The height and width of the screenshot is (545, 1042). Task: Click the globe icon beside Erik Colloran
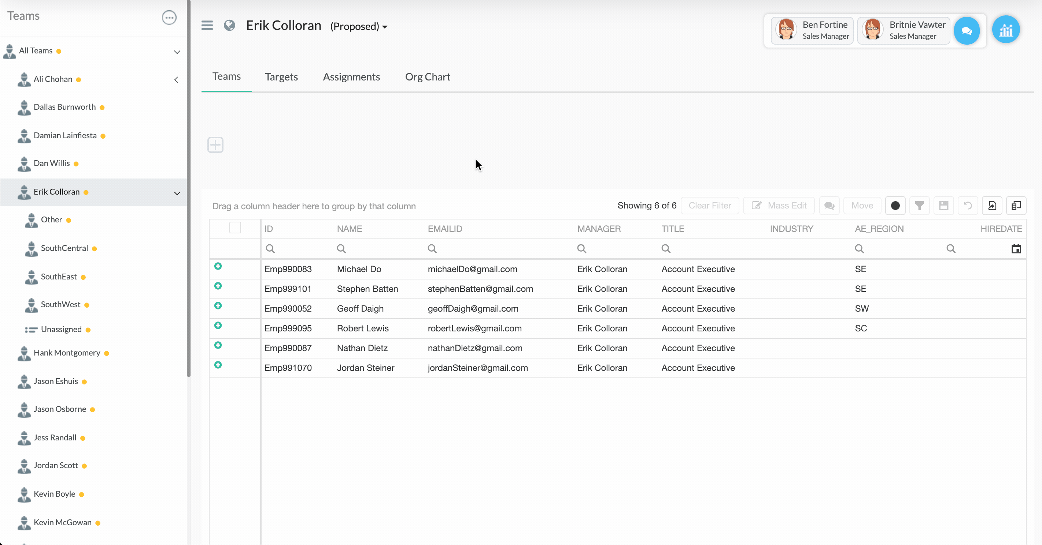pyautogui.click(x=229, y=26)
